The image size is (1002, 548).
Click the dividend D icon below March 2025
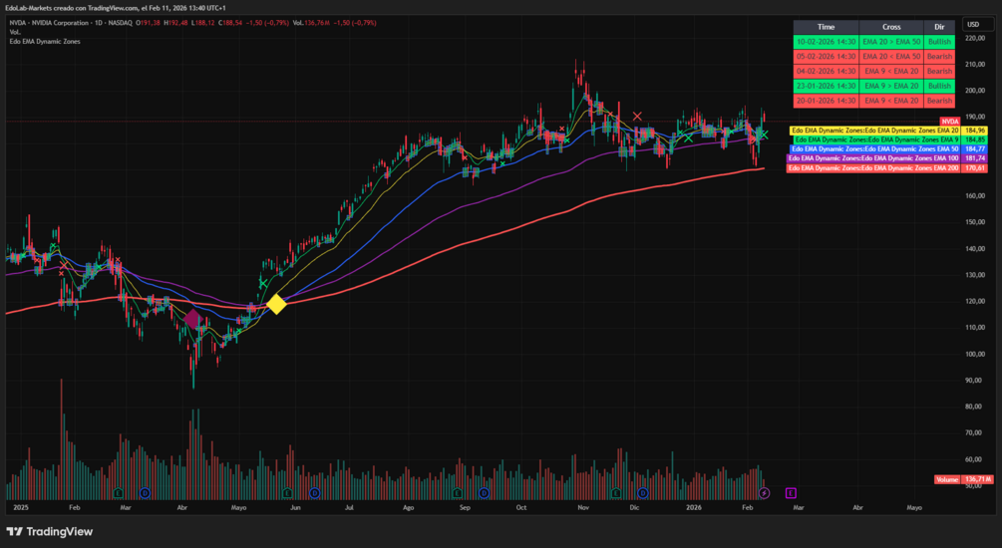pos(145,493)
